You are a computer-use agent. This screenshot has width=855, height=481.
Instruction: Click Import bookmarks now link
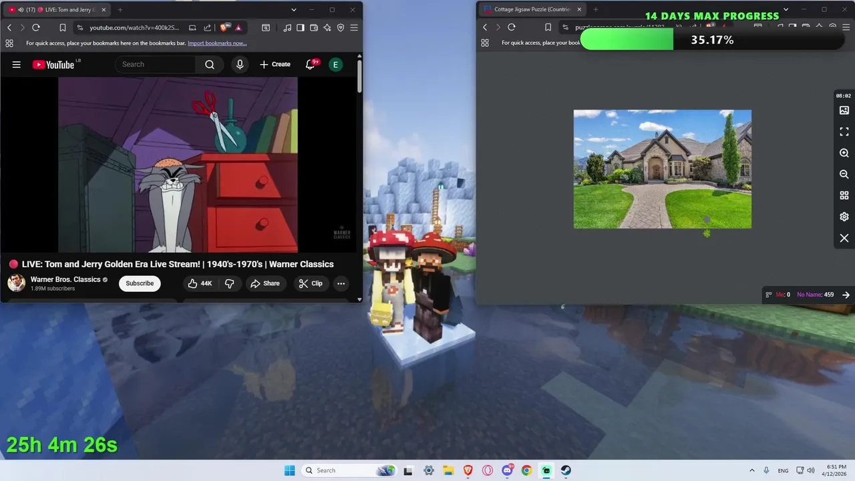[217, 43]
